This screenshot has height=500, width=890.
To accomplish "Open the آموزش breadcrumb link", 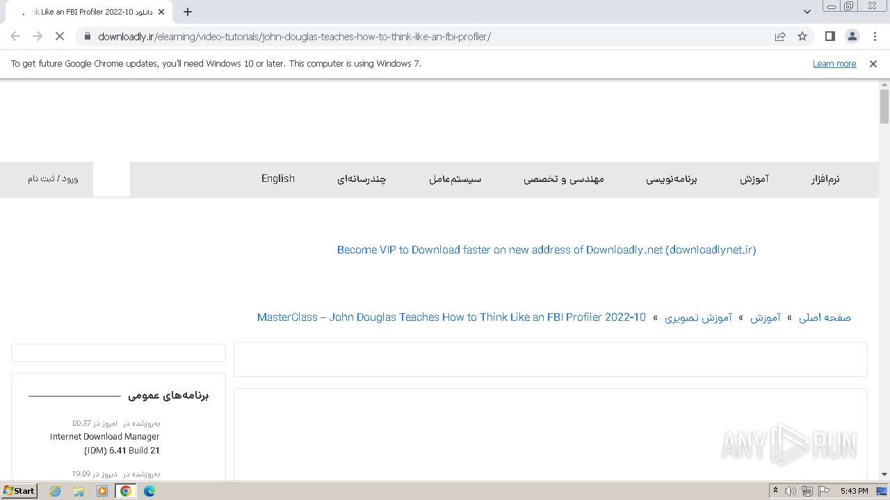I will [766, 317].
